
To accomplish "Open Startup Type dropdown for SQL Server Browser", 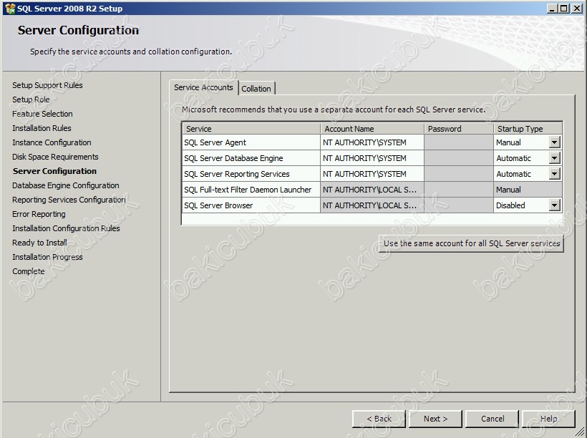I will pos(555,205).
